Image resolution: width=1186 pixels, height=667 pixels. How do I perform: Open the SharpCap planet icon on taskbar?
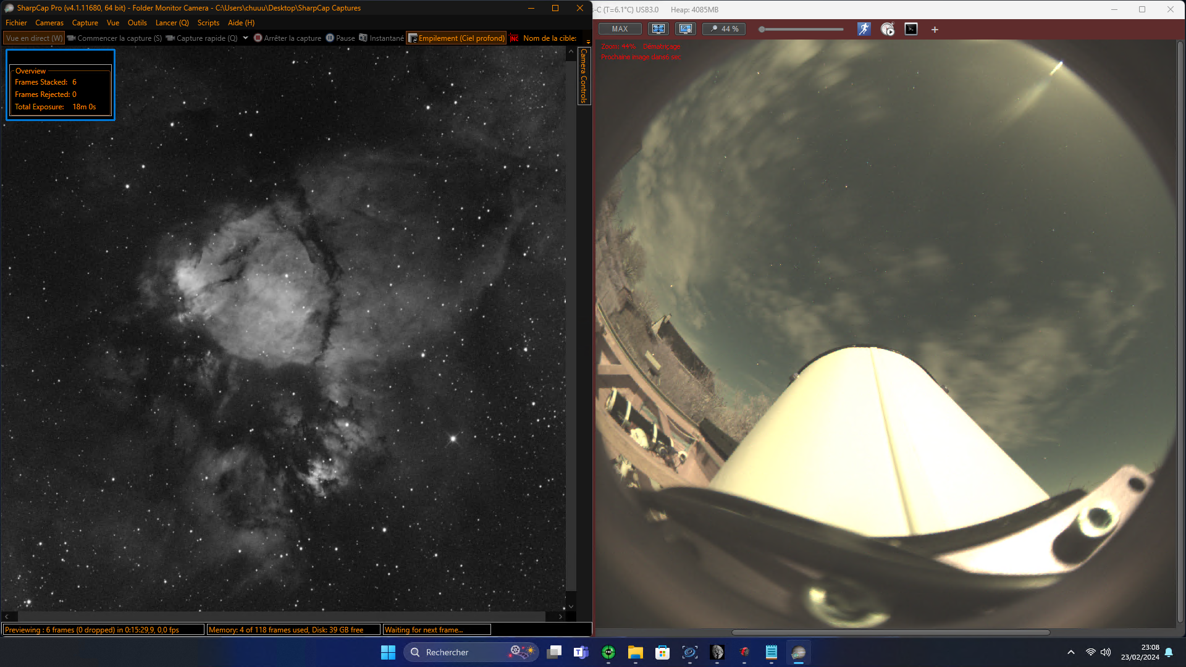pos(799,652)
